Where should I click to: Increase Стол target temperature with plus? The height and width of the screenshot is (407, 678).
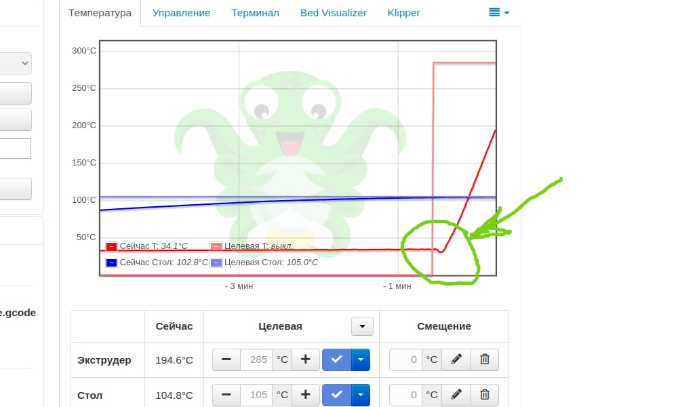[306, 395]
